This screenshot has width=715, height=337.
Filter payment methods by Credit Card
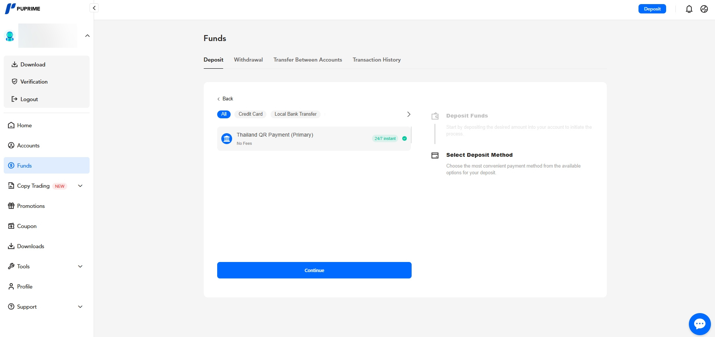point(250,114)
